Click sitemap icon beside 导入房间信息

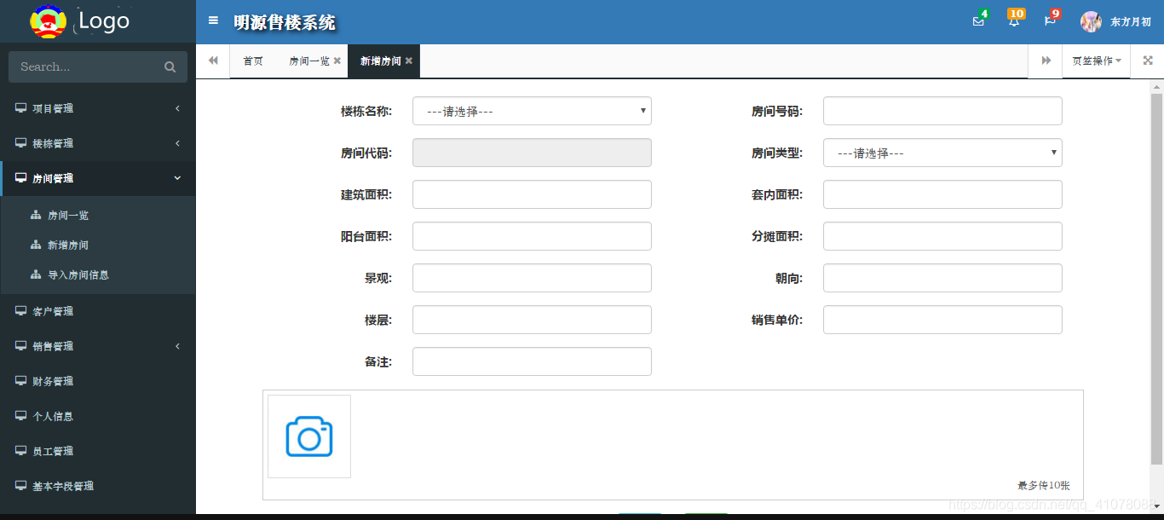[x=36, y=274]
